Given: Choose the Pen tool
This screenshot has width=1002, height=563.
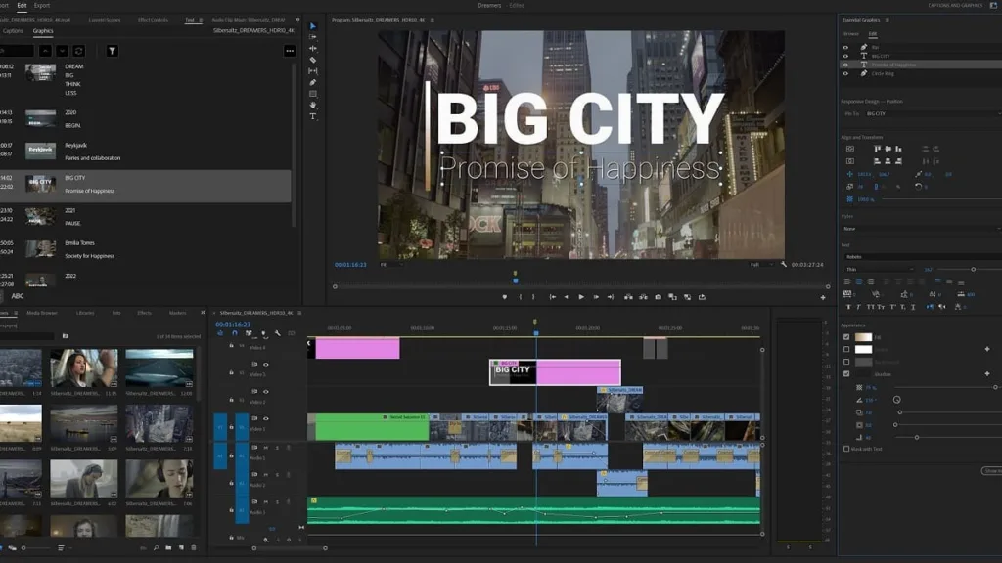Looking at the screenshot, I should [x=313, y=83].
